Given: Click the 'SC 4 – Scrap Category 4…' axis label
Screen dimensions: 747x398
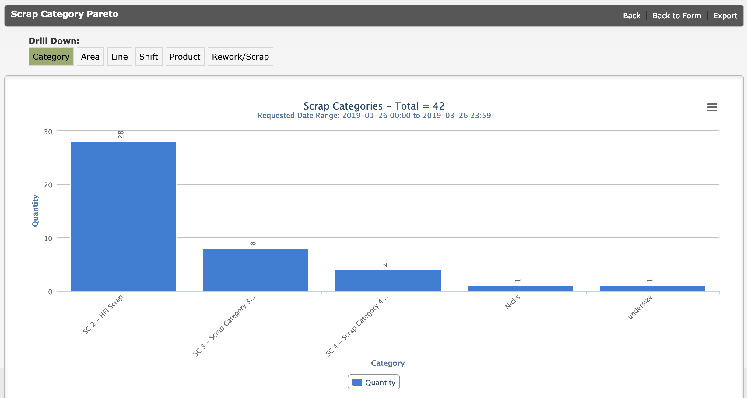Looking at the screenshot, I should pos(356,326).
